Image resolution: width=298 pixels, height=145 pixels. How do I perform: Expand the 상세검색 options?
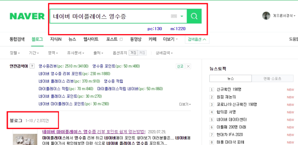coord(164,53)
